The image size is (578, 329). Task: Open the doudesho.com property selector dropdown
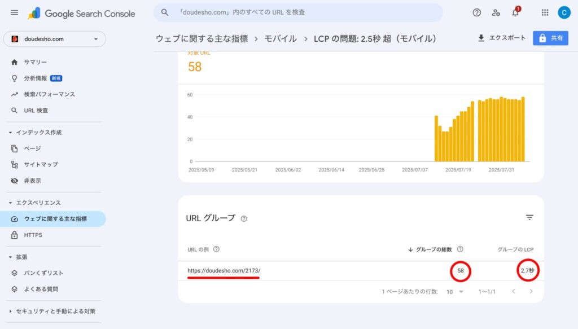point(55,39)
